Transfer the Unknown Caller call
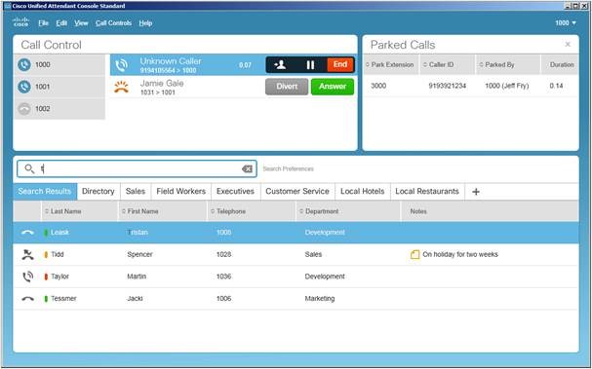The image size is (592, 369). [x=280, y=65]
